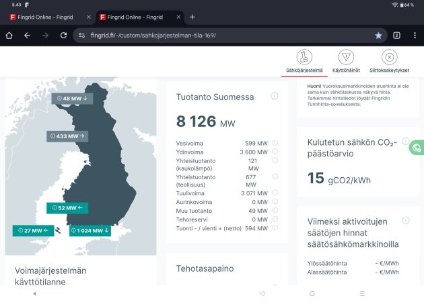Switch to the first Fingrid Online tab
Screen dimensions: 424x302
tap(46, 17)
